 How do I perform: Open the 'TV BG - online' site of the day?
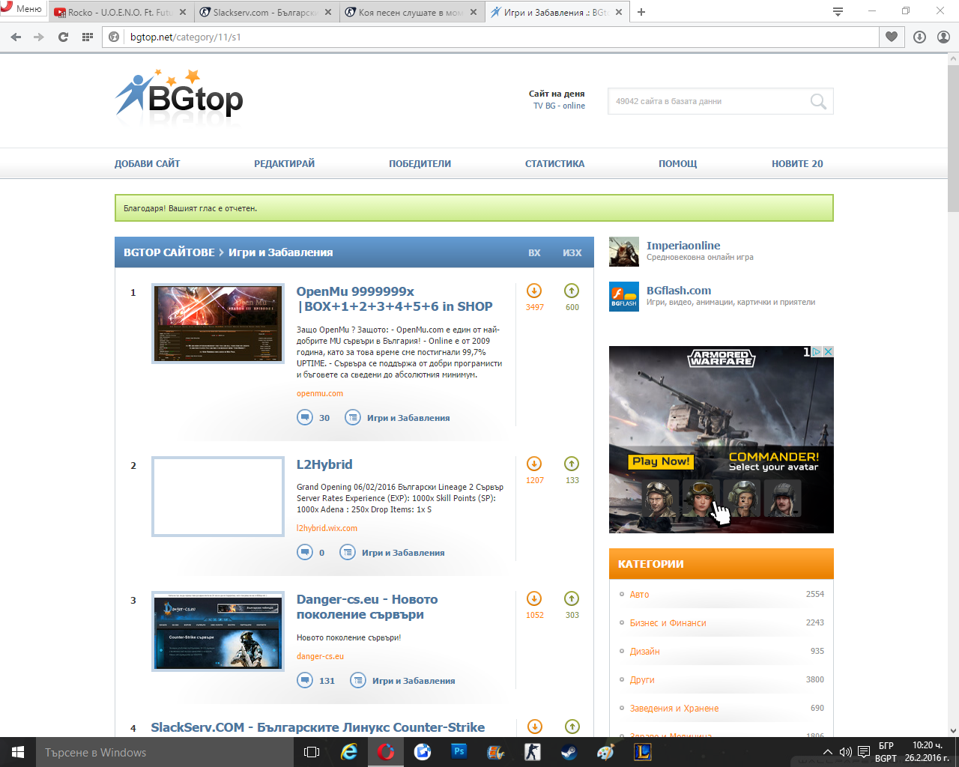[x=559, y=106]
